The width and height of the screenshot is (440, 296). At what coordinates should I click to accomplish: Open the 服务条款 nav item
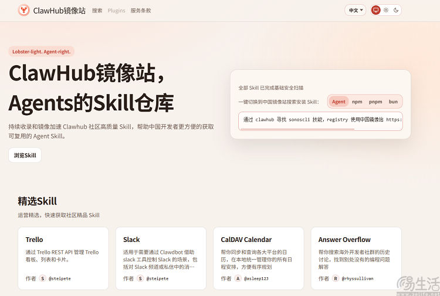[141, 11]
